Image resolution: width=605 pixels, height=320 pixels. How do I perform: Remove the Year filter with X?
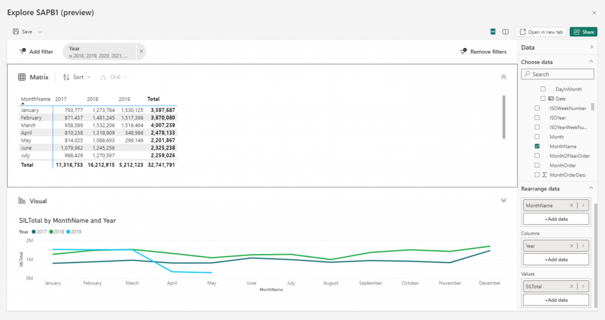(141, 51)
